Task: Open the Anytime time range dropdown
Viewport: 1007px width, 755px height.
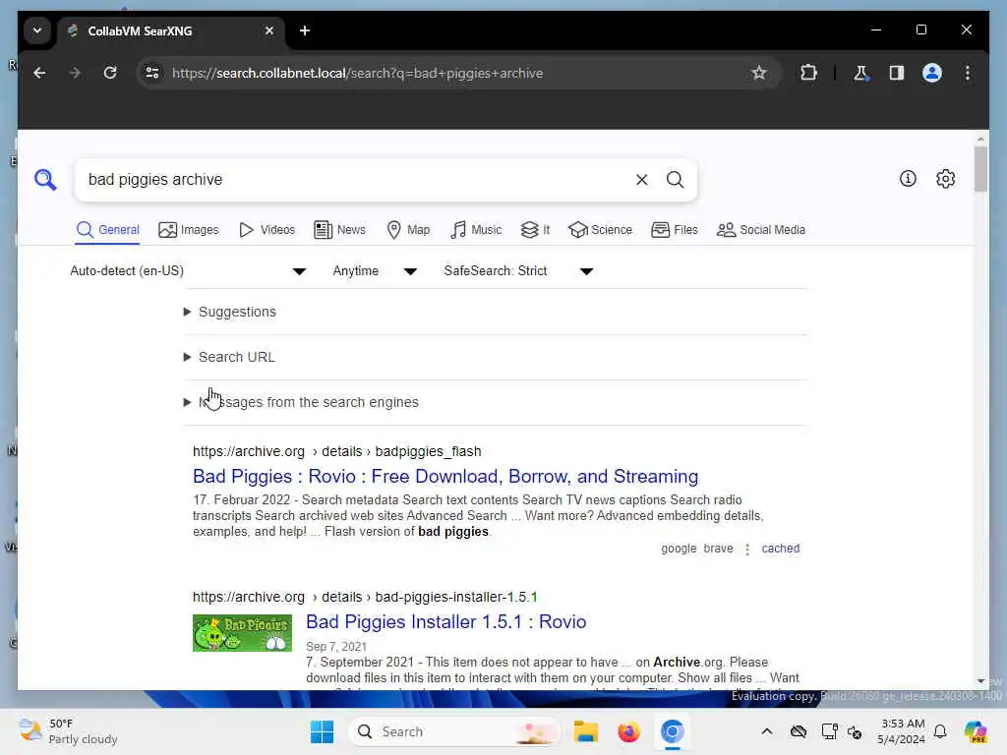Action: 375,271
